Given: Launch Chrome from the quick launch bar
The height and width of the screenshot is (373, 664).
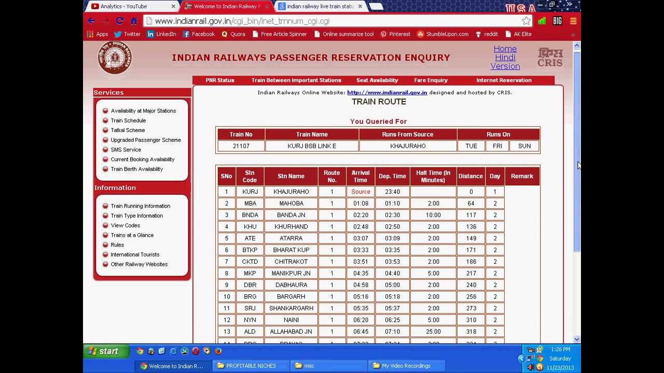Looking at the screenshot, I should (140, 351).
